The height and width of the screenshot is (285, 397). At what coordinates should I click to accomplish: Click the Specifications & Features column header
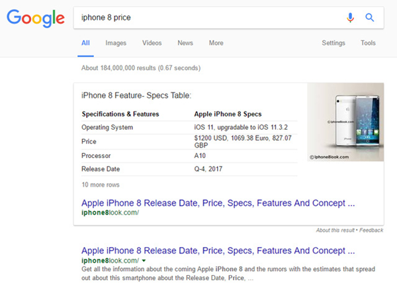[120, 114]
